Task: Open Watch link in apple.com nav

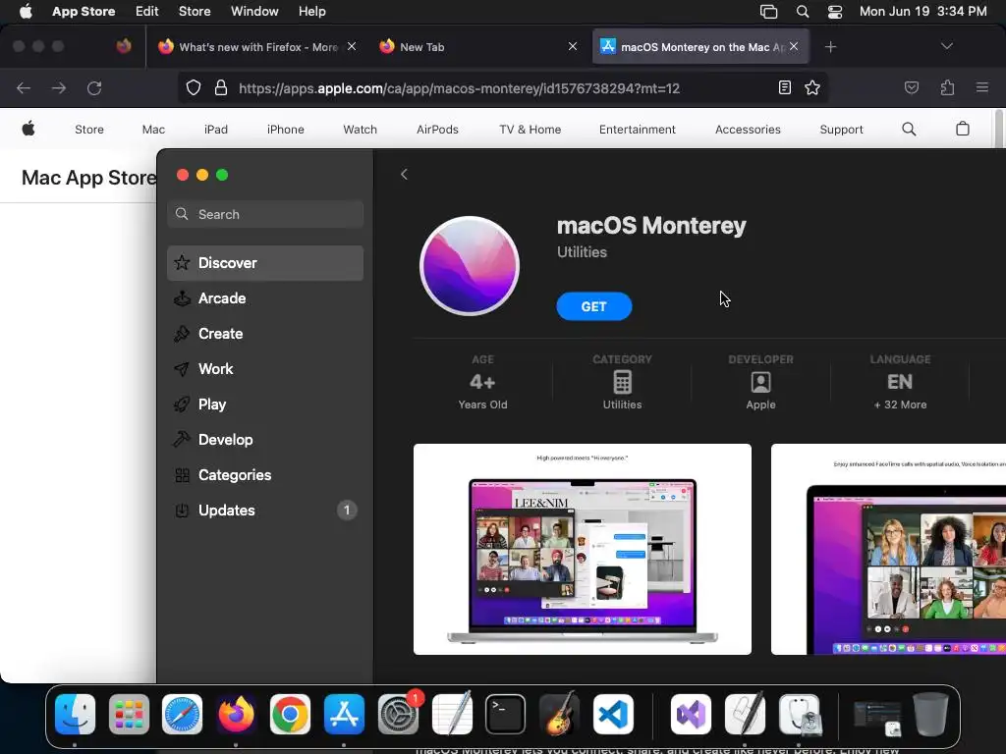Action: click(x=360, y=130)
